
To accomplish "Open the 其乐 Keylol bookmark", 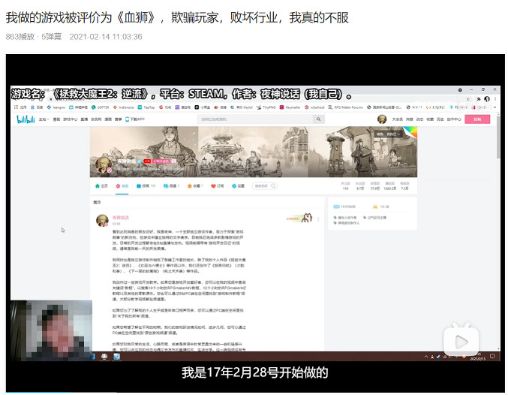I will pos(242,107).
